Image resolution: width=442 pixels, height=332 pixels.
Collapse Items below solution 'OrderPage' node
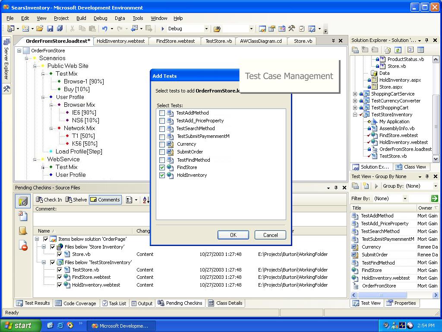37,239
